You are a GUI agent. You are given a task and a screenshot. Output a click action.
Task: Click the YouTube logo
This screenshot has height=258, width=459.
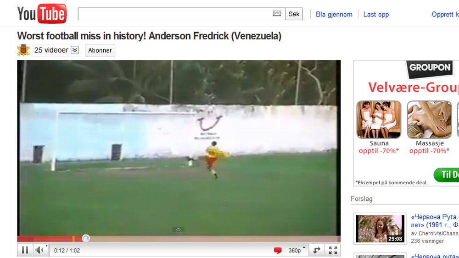42,13
